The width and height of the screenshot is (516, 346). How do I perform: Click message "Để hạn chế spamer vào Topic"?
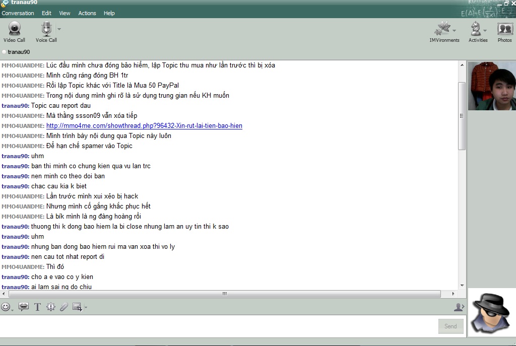tap(89, 146)
